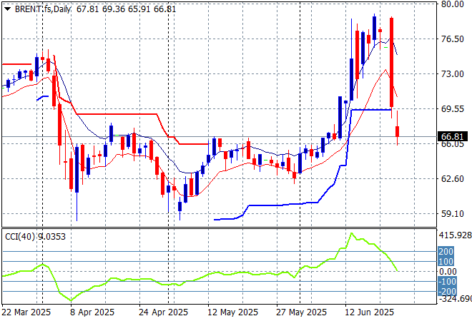This screenshot has height=321, width=472.
Task: Click the 80.00 price axis label
Action: [453, 4]
